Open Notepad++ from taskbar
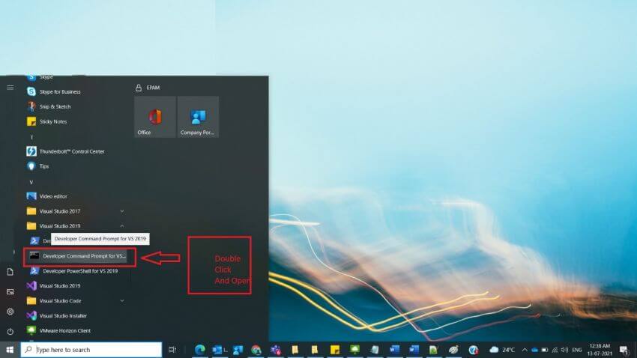This screenshot has width=637, height=358. (433, 350)
